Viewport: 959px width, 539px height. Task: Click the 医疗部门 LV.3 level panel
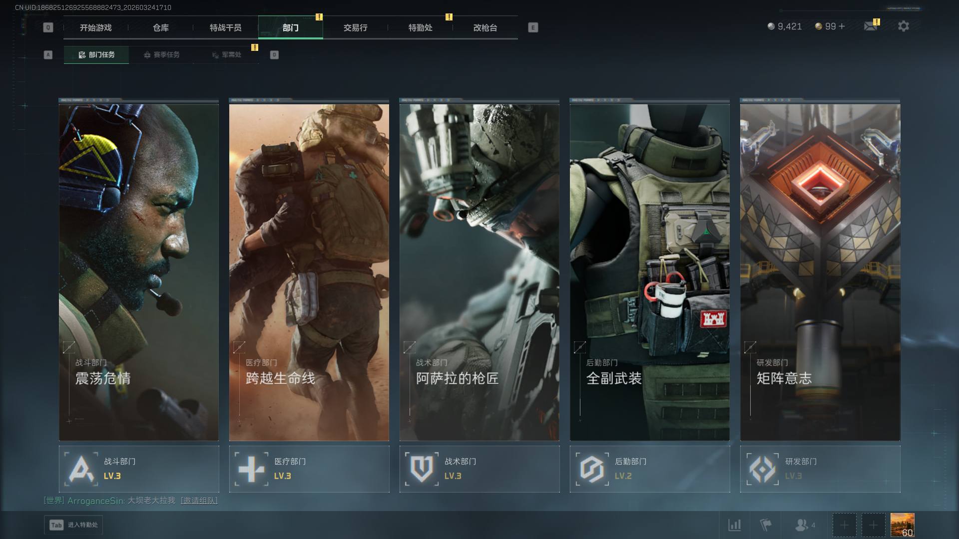coord(309,469)
